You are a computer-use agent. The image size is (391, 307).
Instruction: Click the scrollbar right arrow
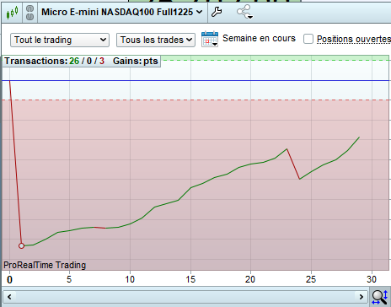coord(362,297)
